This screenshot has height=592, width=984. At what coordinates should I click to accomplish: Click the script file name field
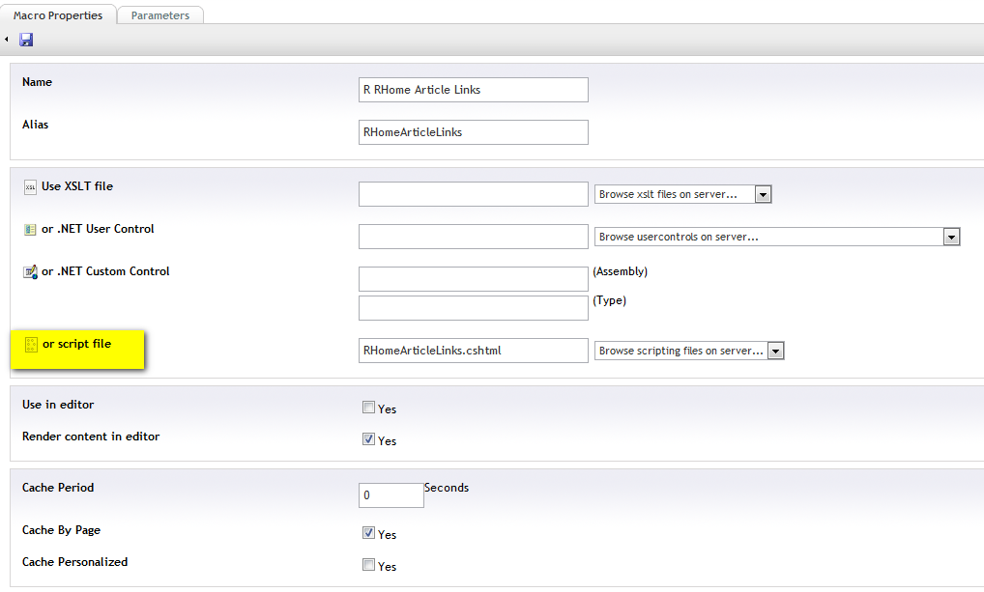(474, 351)
